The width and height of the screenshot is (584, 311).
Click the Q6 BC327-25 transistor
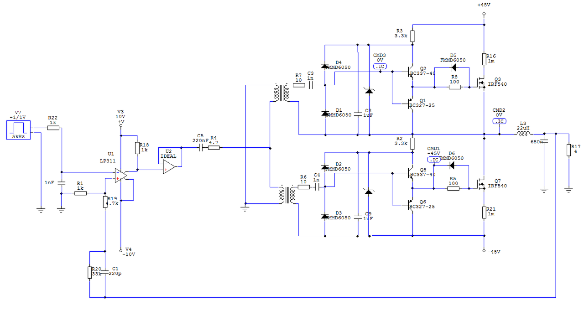[410, 205]
